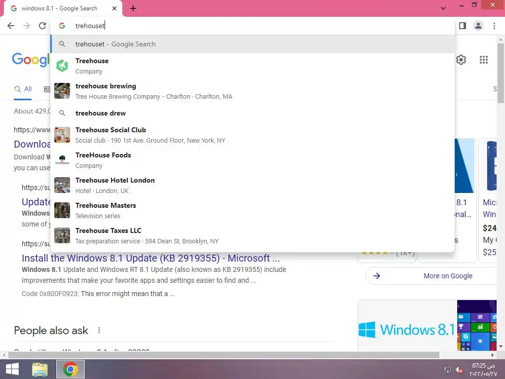Choose the Treehouse Company suggestion
505x379 pixels.
click(x=252, y=66)
